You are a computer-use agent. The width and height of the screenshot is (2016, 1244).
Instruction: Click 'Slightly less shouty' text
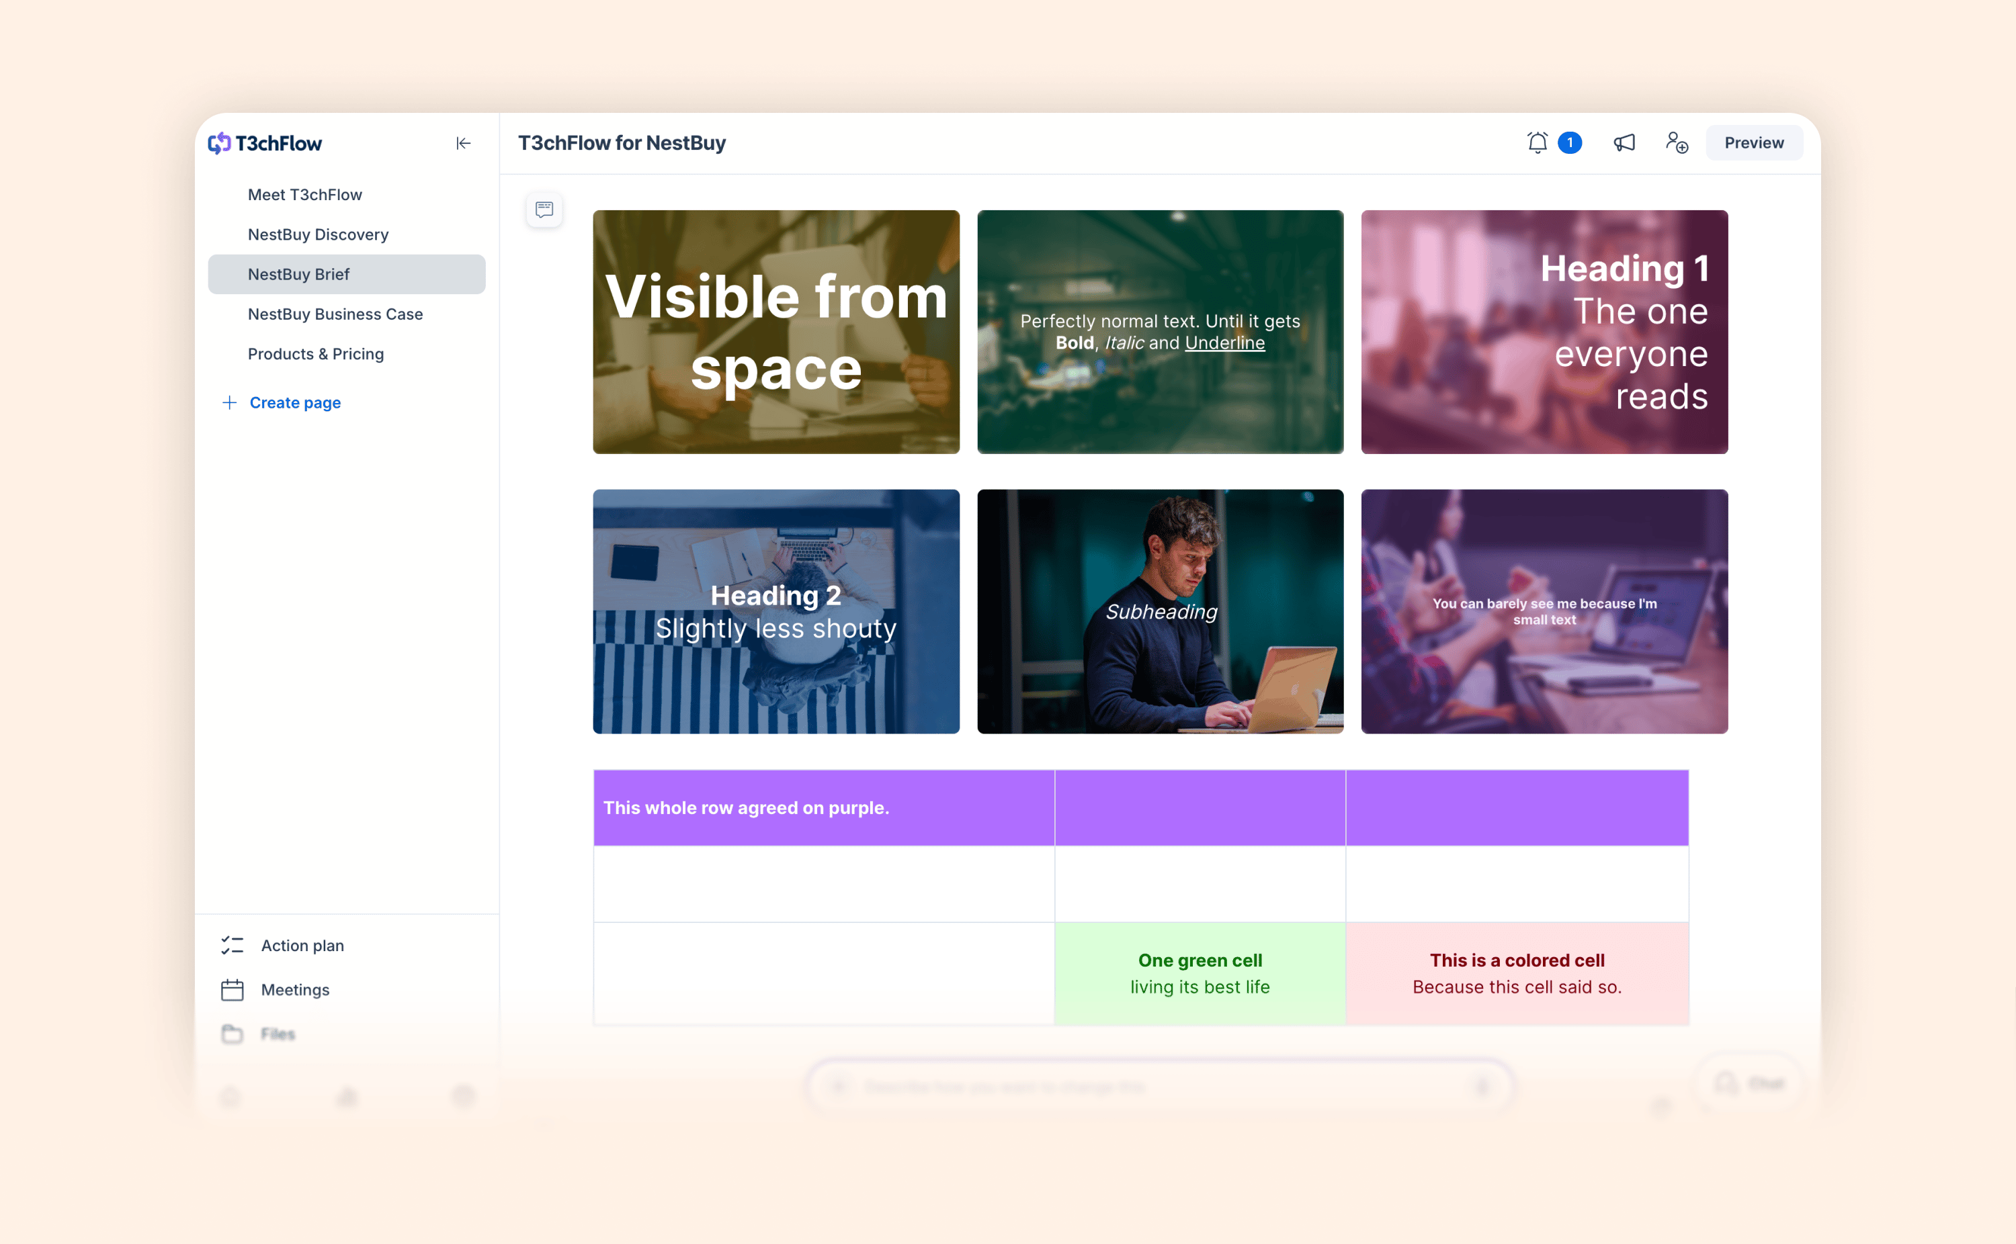point(776,629)
